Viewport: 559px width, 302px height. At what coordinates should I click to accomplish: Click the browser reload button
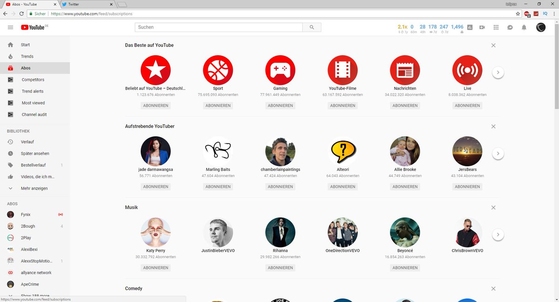pyautogui.click(x=21, y=14)
